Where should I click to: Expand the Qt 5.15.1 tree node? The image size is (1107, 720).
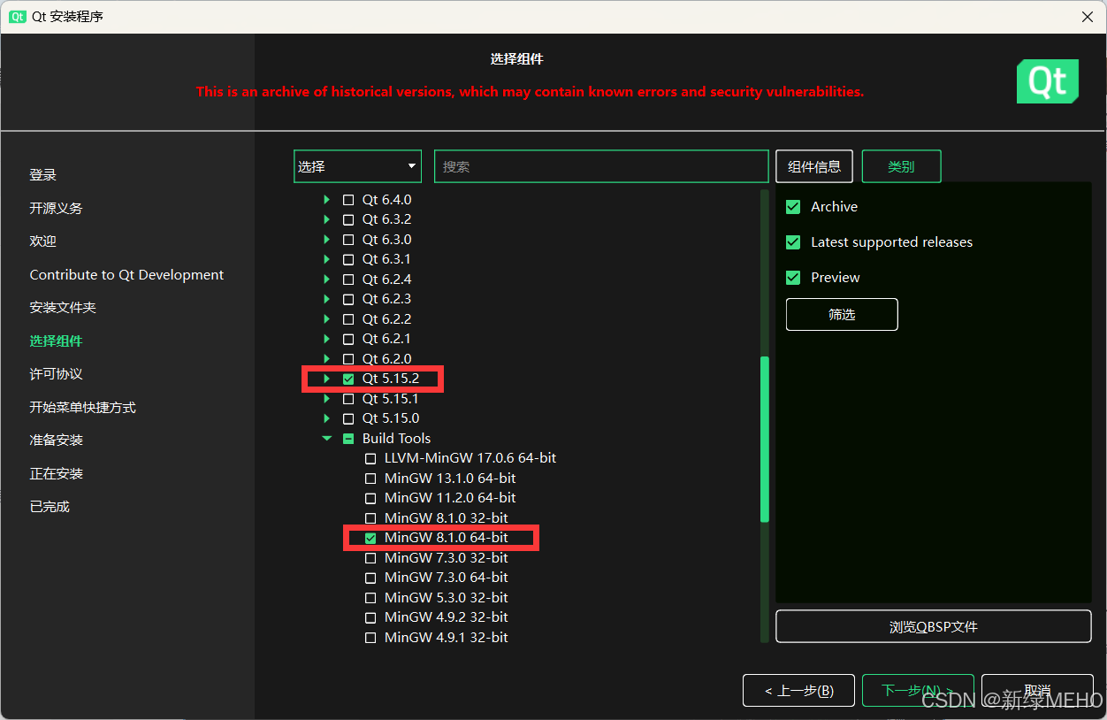coord(326,399)
